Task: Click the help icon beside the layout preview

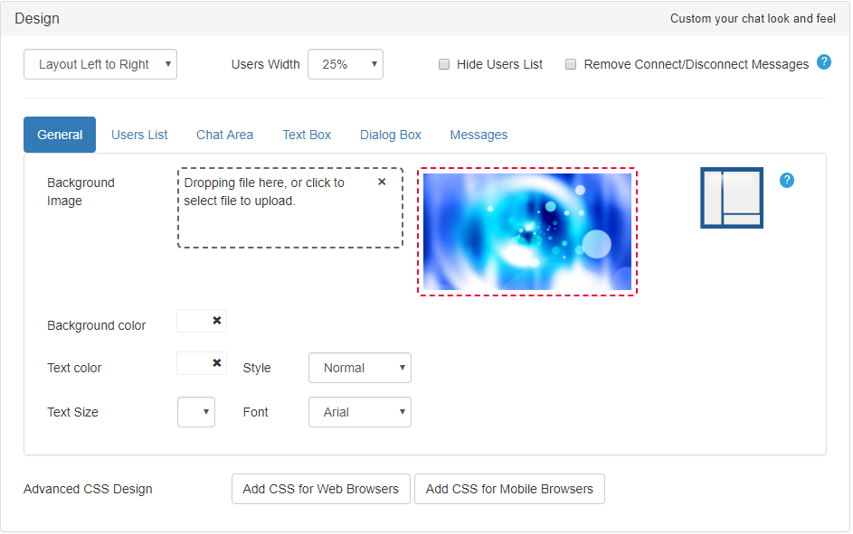Action: 786,181
